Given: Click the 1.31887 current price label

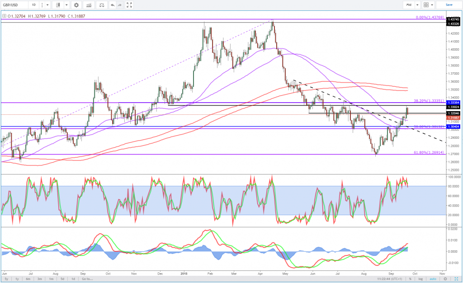Looking at the screenshot, I should 453,117.
